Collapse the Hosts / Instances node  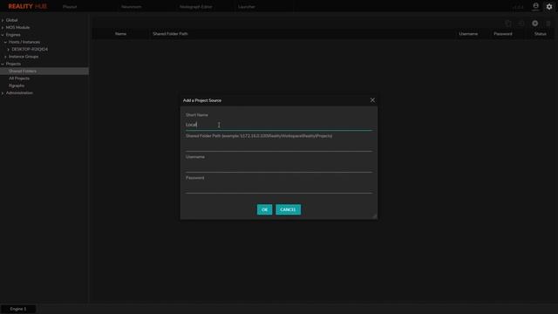point(5,42)
